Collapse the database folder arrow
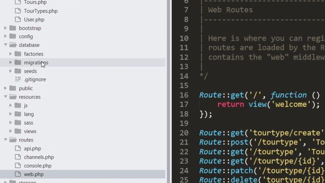Viewport: 325px width, 183px height. 6,45
